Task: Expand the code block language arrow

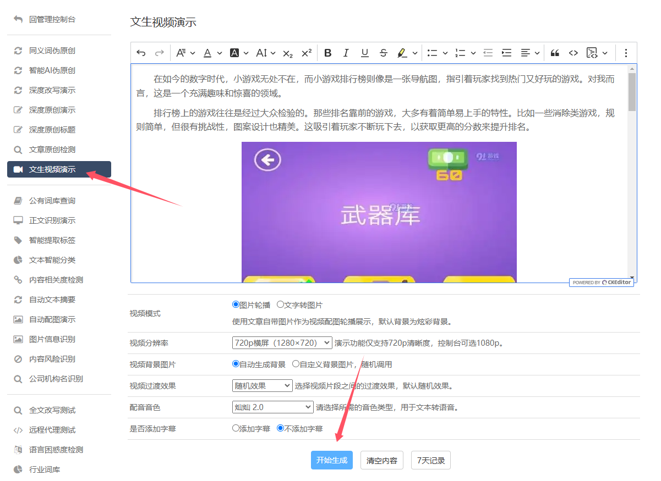Action: click(x=605, y=53)
